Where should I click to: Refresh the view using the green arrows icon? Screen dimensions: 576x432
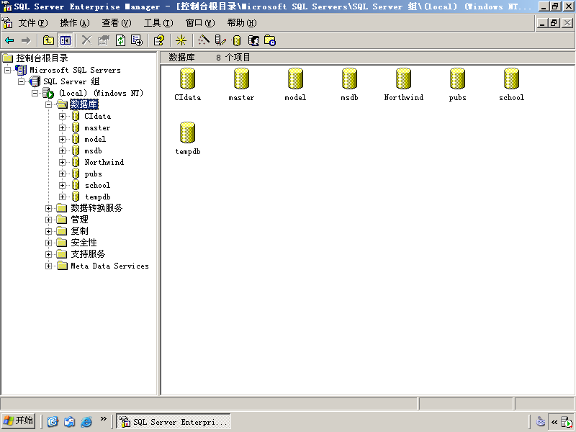120,40
